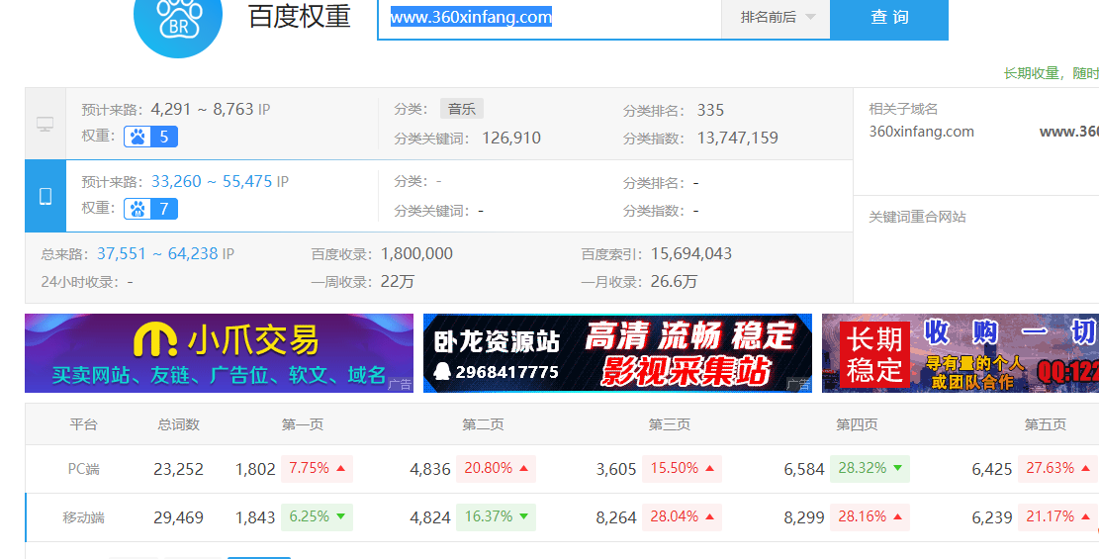1099x559 pixels.
Task: Click the 长期收量 green text link
Action: click(x=1051, y=73)
